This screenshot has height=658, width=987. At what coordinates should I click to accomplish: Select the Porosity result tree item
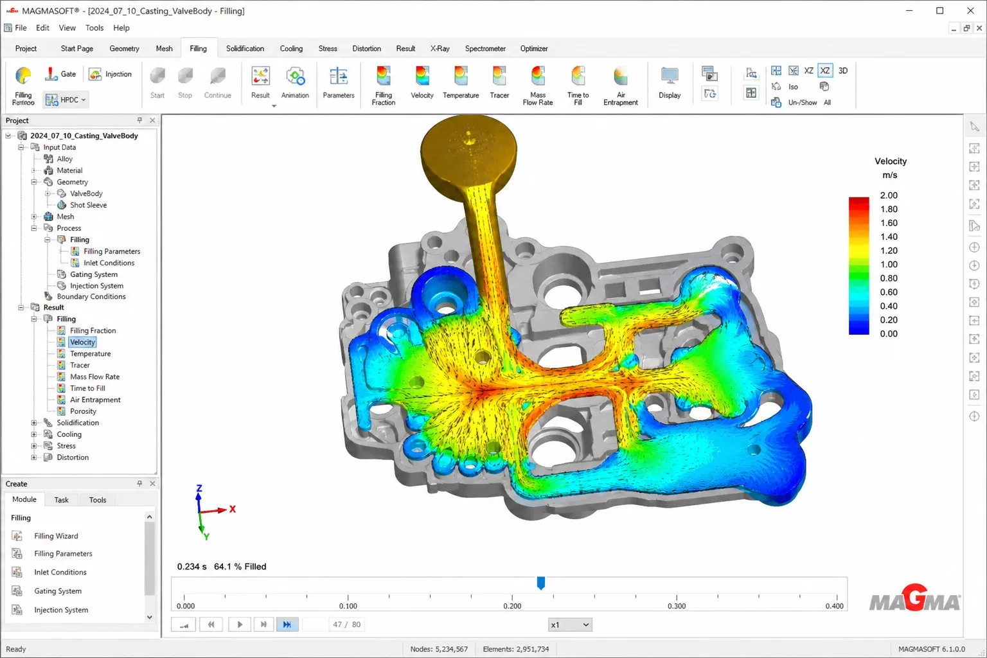83,411
